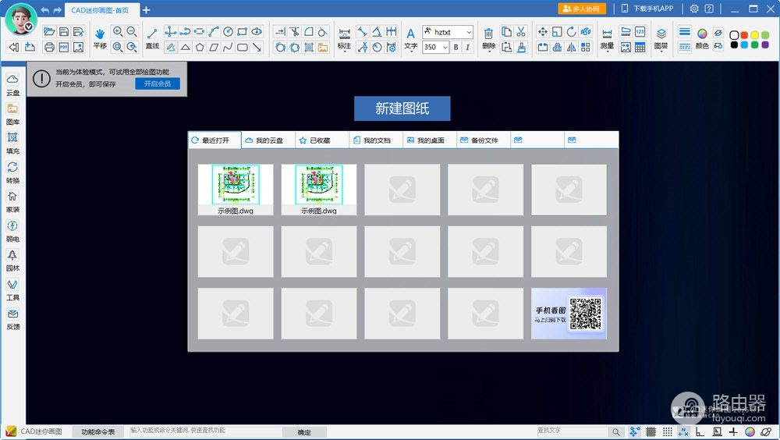Pick the yellow color swatch

[754, 35]
